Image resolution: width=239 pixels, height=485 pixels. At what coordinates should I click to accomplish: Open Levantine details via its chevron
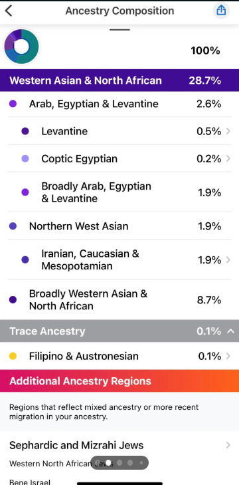click(228, 131)
